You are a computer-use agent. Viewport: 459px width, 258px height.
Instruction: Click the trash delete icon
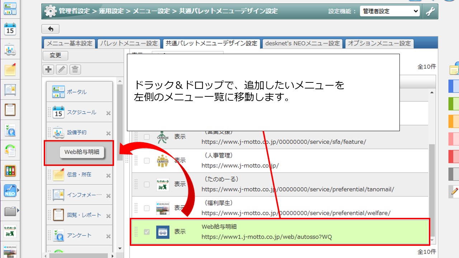click(x=75, y=70)
